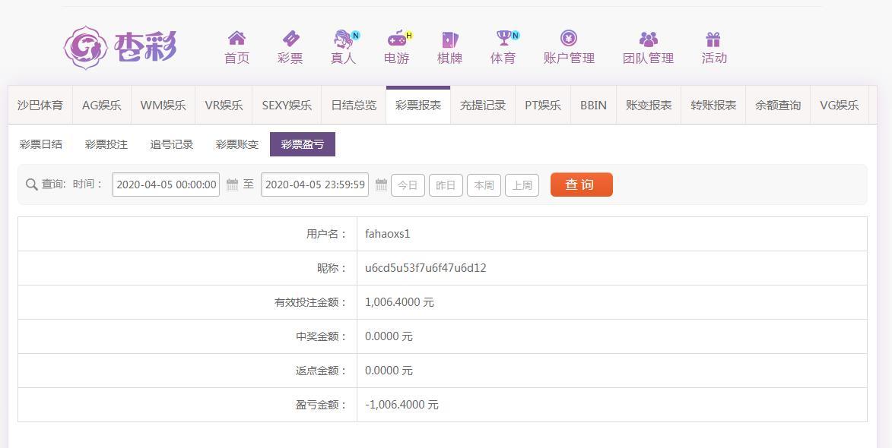Open the 棋牌 cards icon
The height and width of the screenshot is (448, 892).
pyautogui.click(x=449, y=39)
